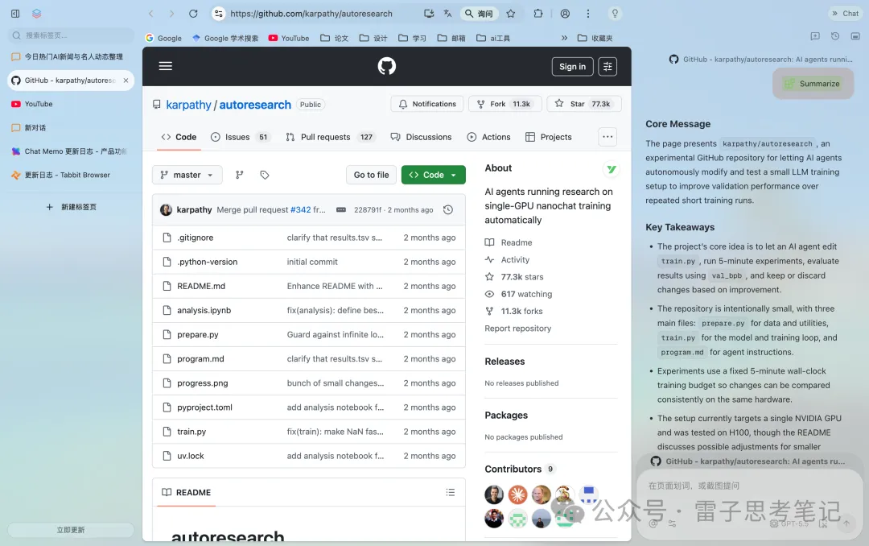Open the Pull requests tab
869x546 pixels.
click(x=330, y=137)
